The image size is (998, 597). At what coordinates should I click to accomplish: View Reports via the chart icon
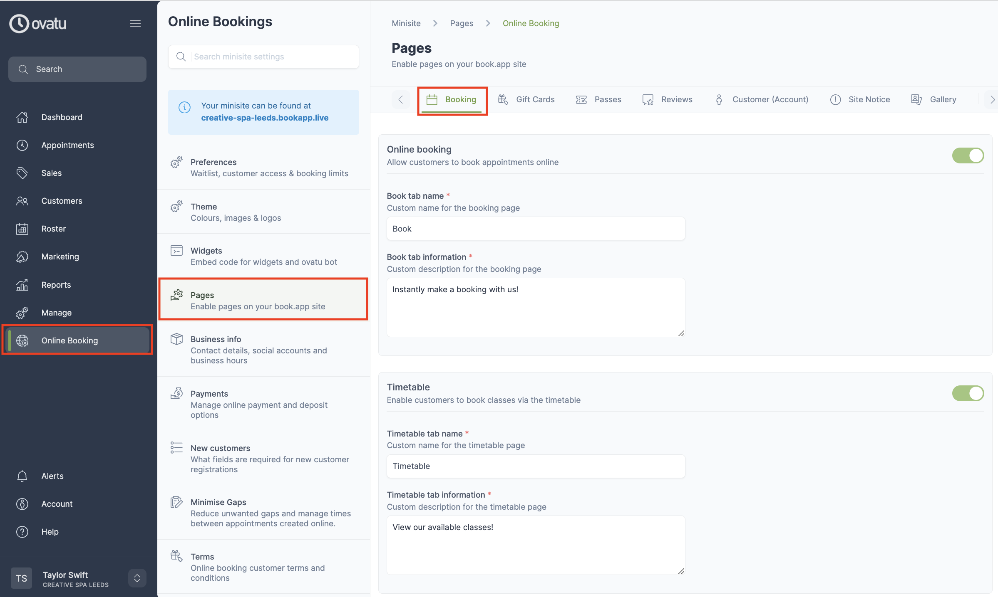22,285
